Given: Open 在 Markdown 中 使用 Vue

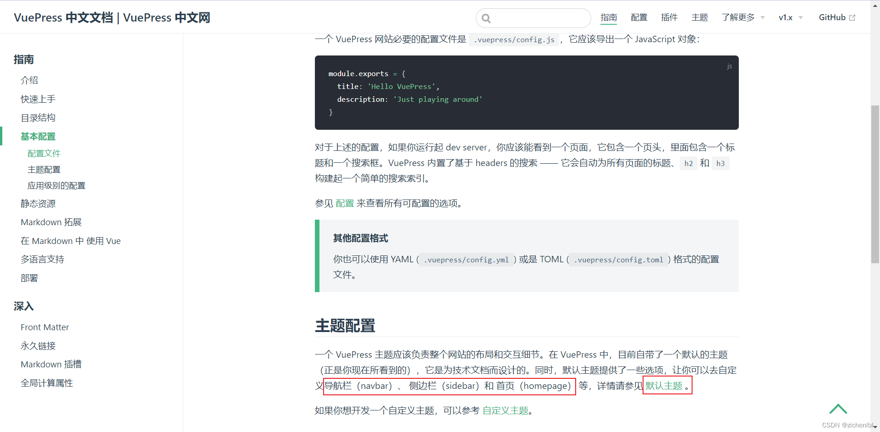Looking at the screenshot, I should (71, 241).
